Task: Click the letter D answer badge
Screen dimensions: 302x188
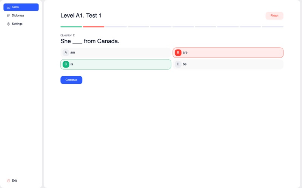Action: pos(178,64)
